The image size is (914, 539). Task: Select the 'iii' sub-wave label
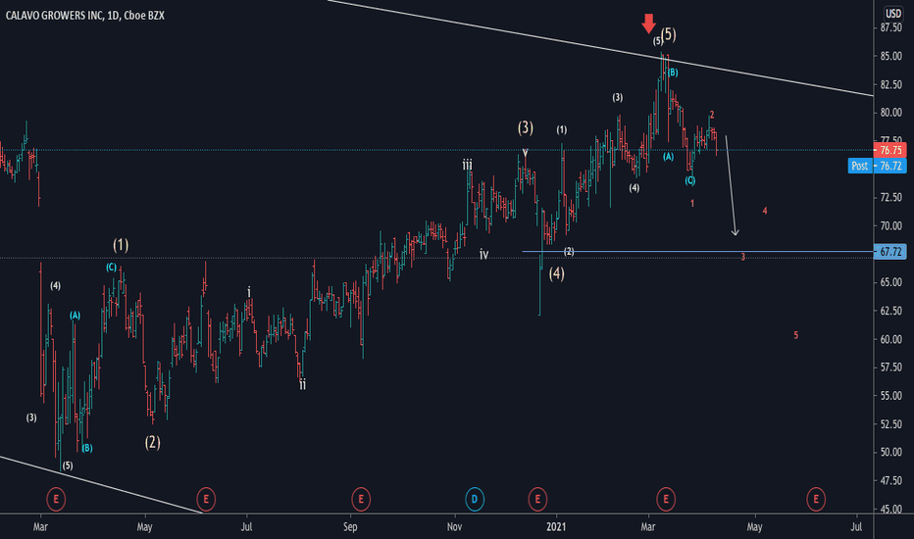(468, 166)
